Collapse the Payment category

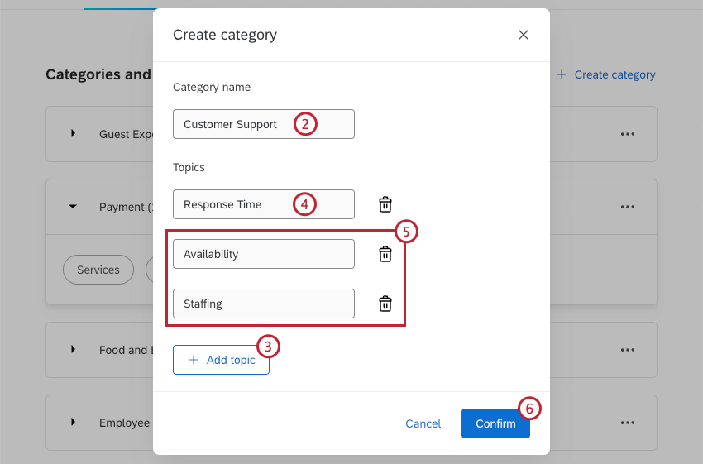73,207
